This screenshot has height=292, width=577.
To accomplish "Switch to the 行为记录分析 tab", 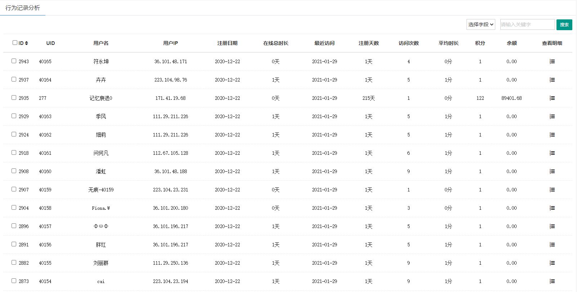I will pos(23,8).
